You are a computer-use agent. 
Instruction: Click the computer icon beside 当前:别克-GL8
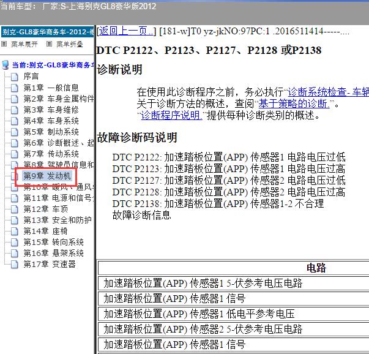click(5, 65)
